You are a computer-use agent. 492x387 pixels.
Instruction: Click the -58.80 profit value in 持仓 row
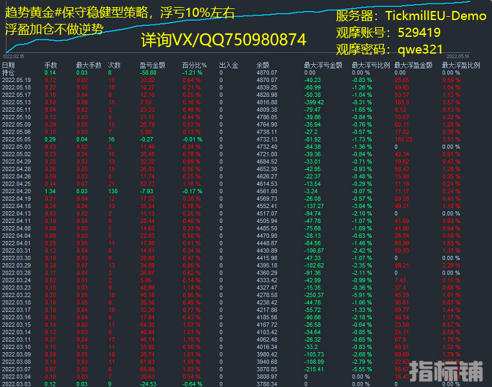pyautogui.click(x=148, y=73)
